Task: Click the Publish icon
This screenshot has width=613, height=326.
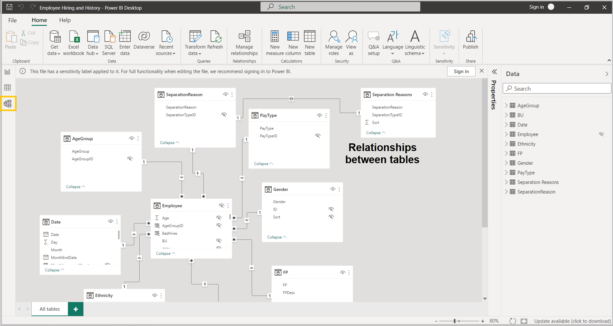Action: click(470, 40)
